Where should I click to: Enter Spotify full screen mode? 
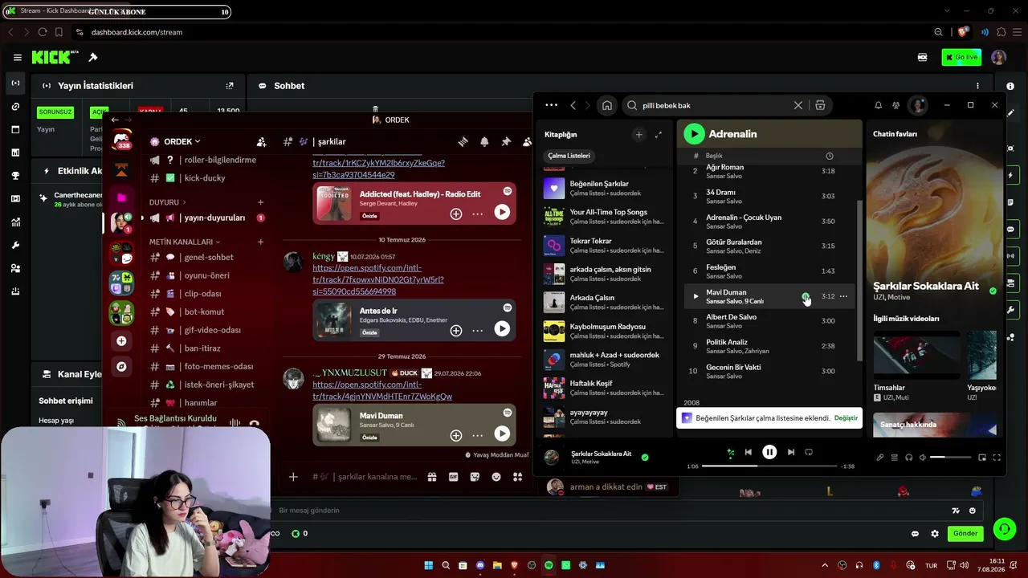click(x=997, y=458)
